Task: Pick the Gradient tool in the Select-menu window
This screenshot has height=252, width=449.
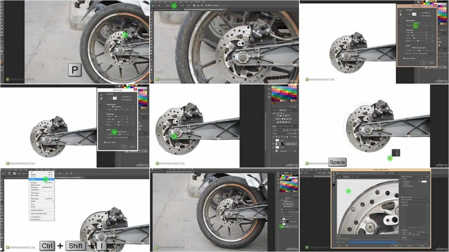Action: (2, 215)
